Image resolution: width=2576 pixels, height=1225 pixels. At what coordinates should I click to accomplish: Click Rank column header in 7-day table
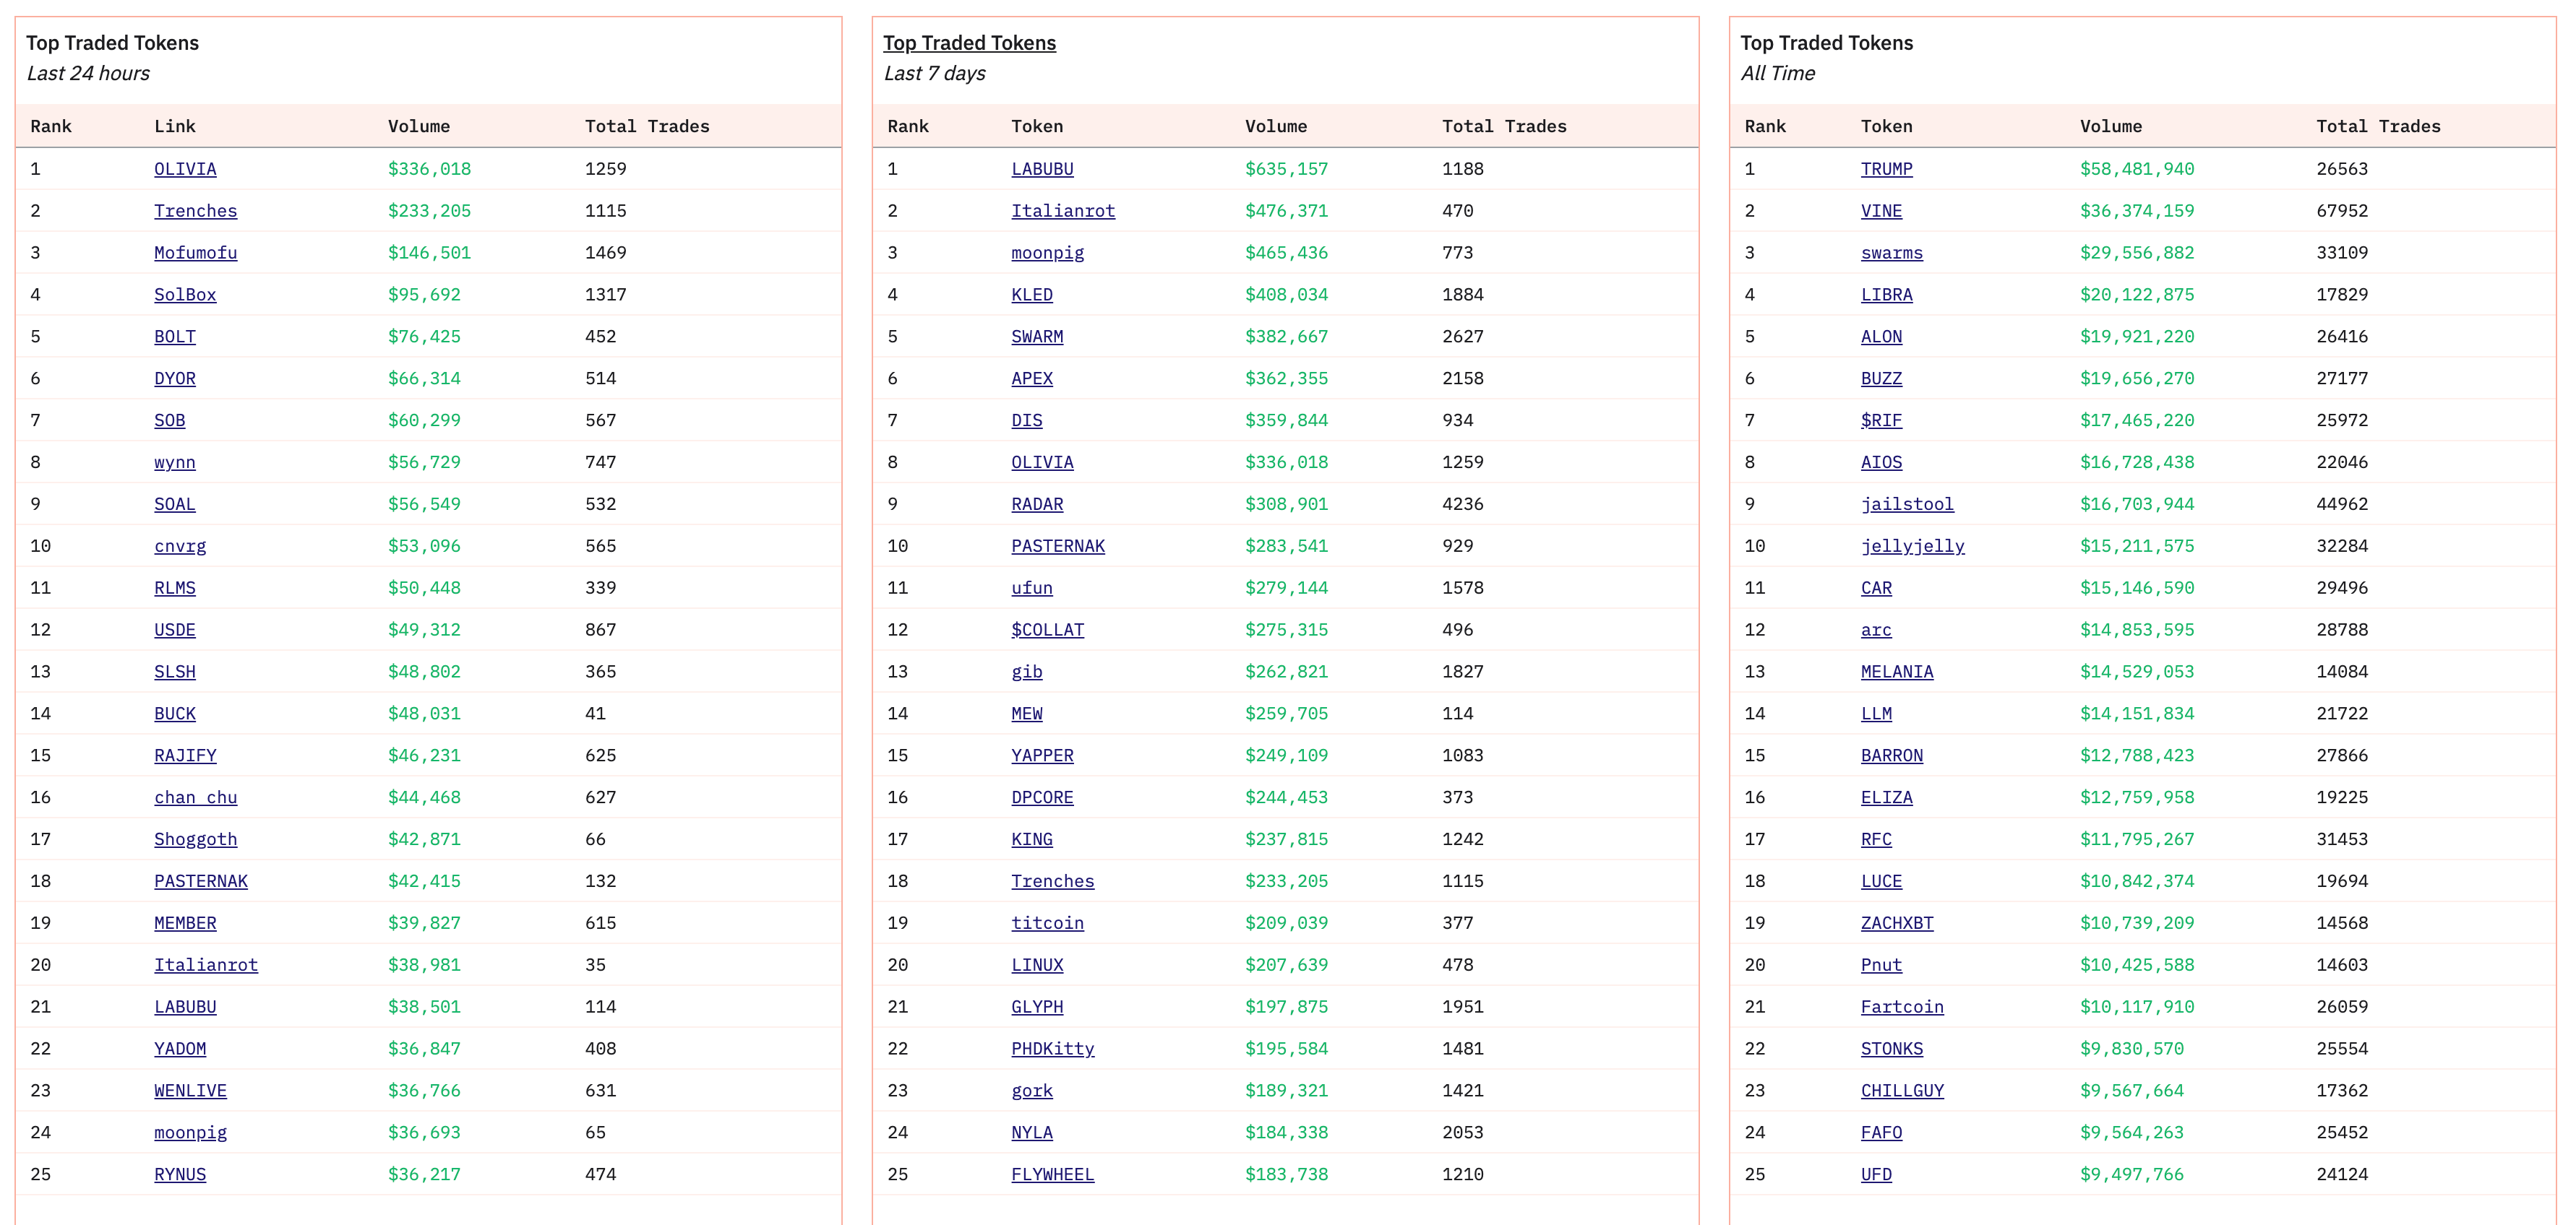[907, 126]
